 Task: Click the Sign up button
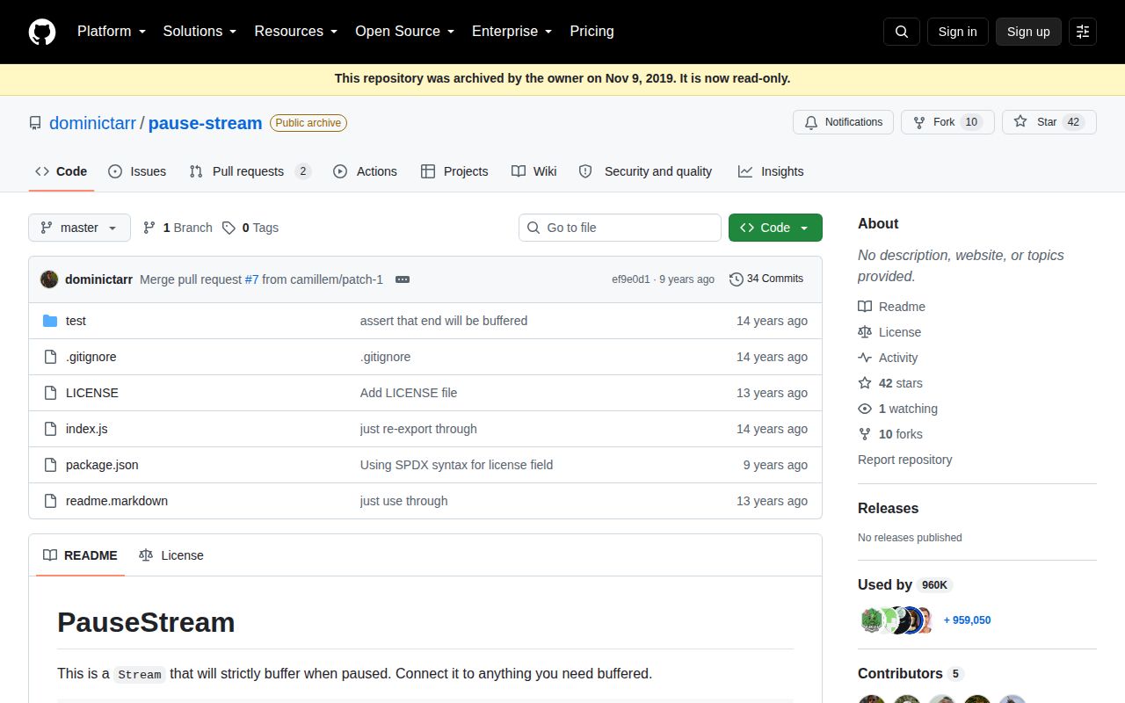tap(1028, 32)
